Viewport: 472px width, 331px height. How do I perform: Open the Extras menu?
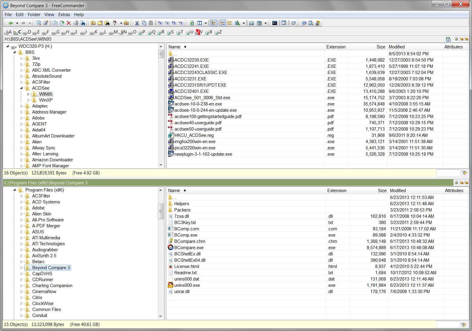coord(64,14)
